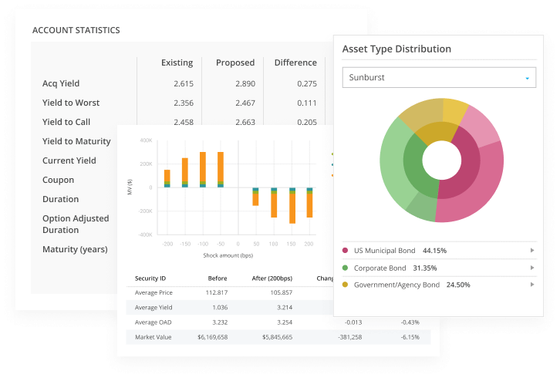The height and width of the screenshot is (378, 560).
Task: Click the green Corporate Bond legend dot
Action: pyautogui.click(x=345, y=268)
